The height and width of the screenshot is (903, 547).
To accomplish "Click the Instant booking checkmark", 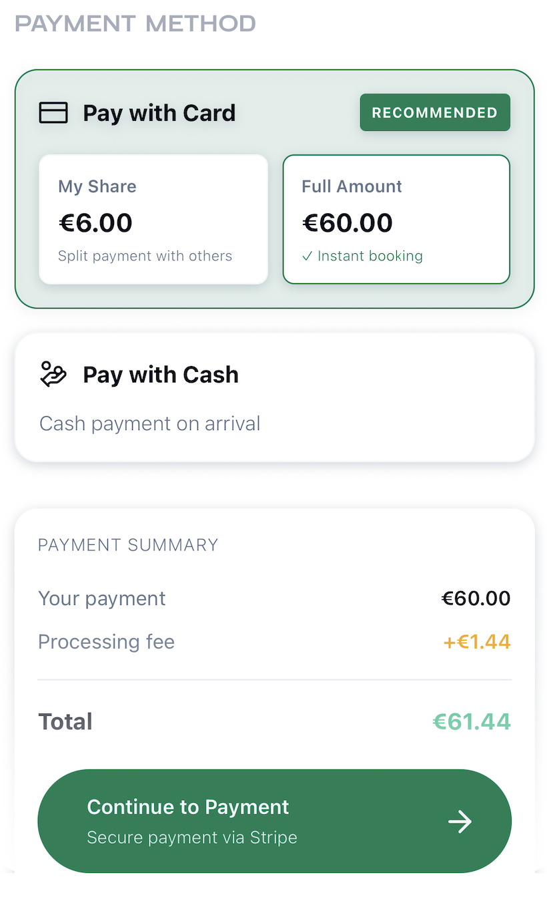I will [307, 256].
